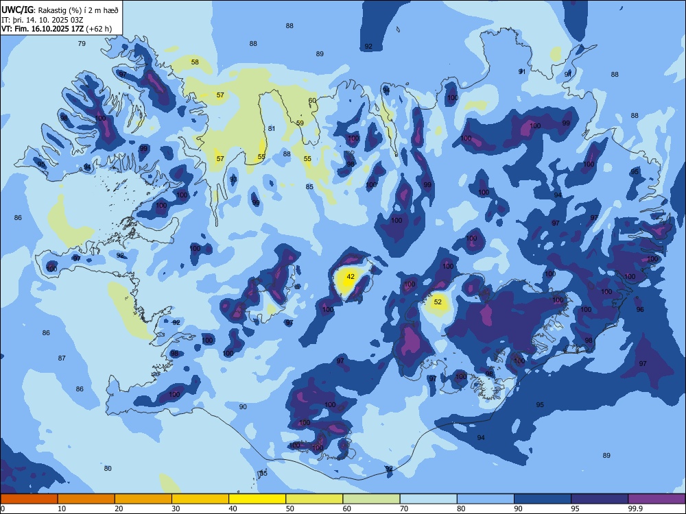This screenshot has width=686, height=514.
Task: Select the '50' tick label on the color scale
Action: pyautogui.click(x=289, y=509)
